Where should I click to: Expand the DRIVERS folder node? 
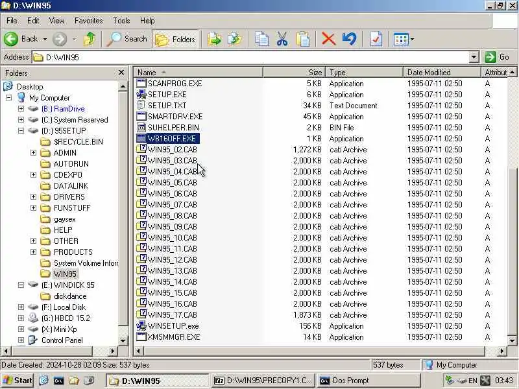[x=33, y=197]
